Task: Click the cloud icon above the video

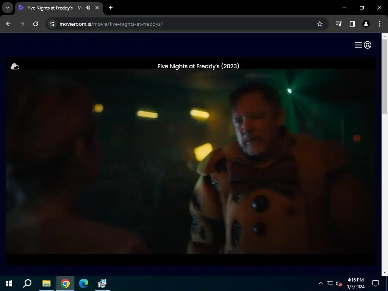Action: click(15, 67)
